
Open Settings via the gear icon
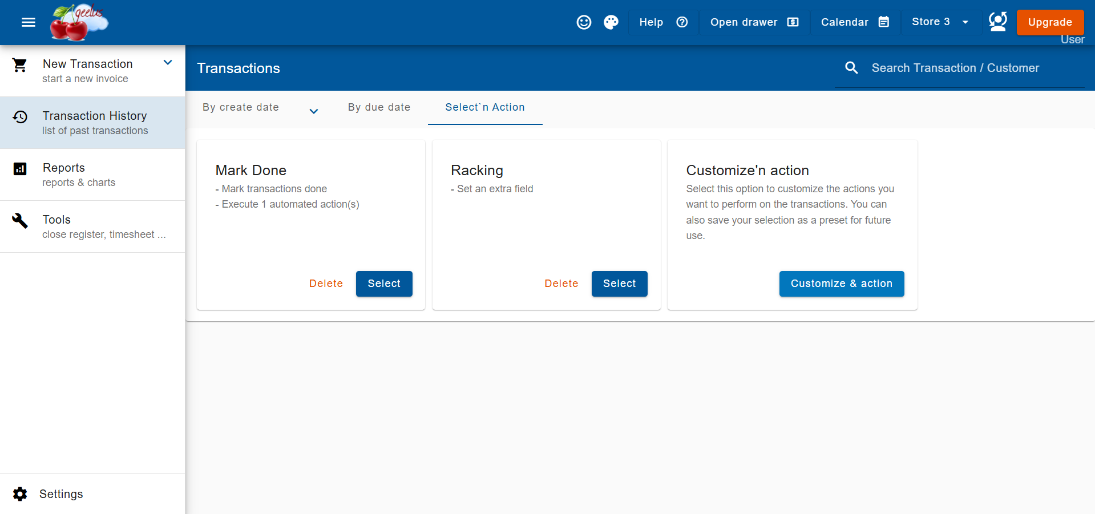pos(20,494)
